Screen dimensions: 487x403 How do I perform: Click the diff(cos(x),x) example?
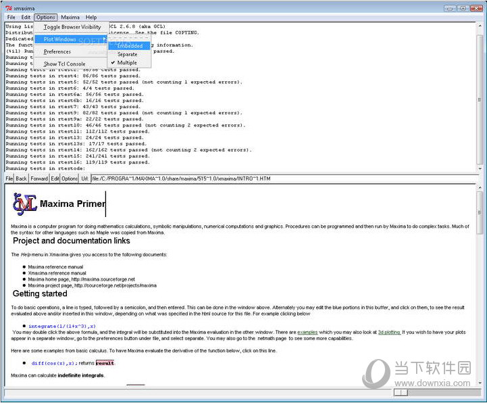pos(53,363)
